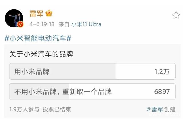Click the 1.2万 vote count

(162, 72)
